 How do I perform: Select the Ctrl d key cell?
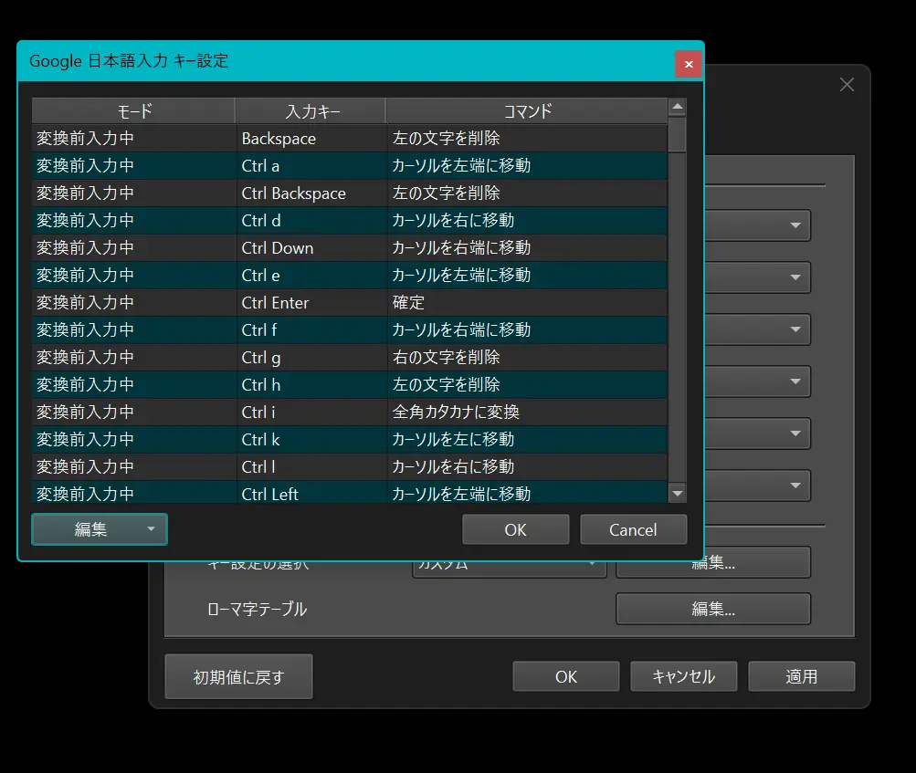311,221
